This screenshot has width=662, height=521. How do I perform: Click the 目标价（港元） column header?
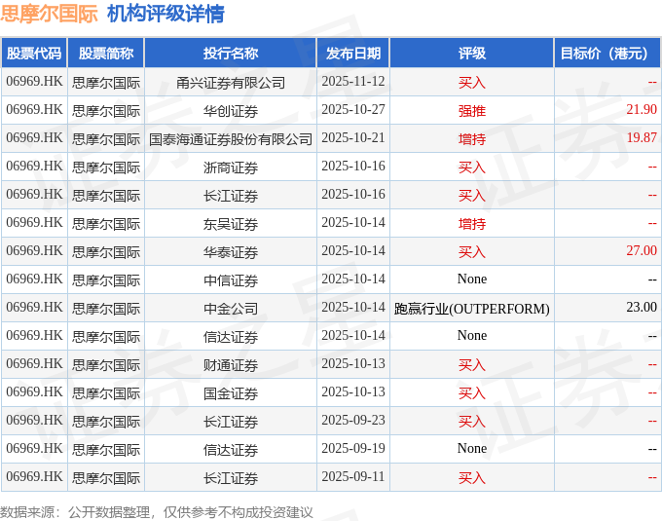pos(607,54)
